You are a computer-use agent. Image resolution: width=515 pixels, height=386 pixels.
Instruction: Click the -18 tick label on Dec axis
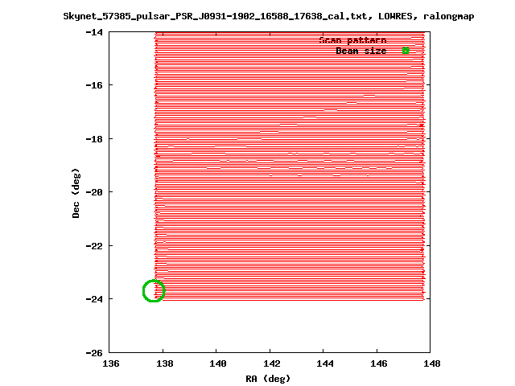pos(94,139)
